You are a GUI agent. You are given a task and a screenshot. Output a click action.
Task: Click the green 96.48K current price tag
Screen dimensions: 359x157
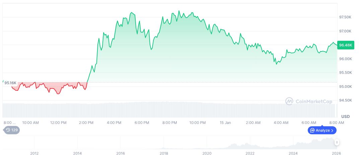(346, 45)
